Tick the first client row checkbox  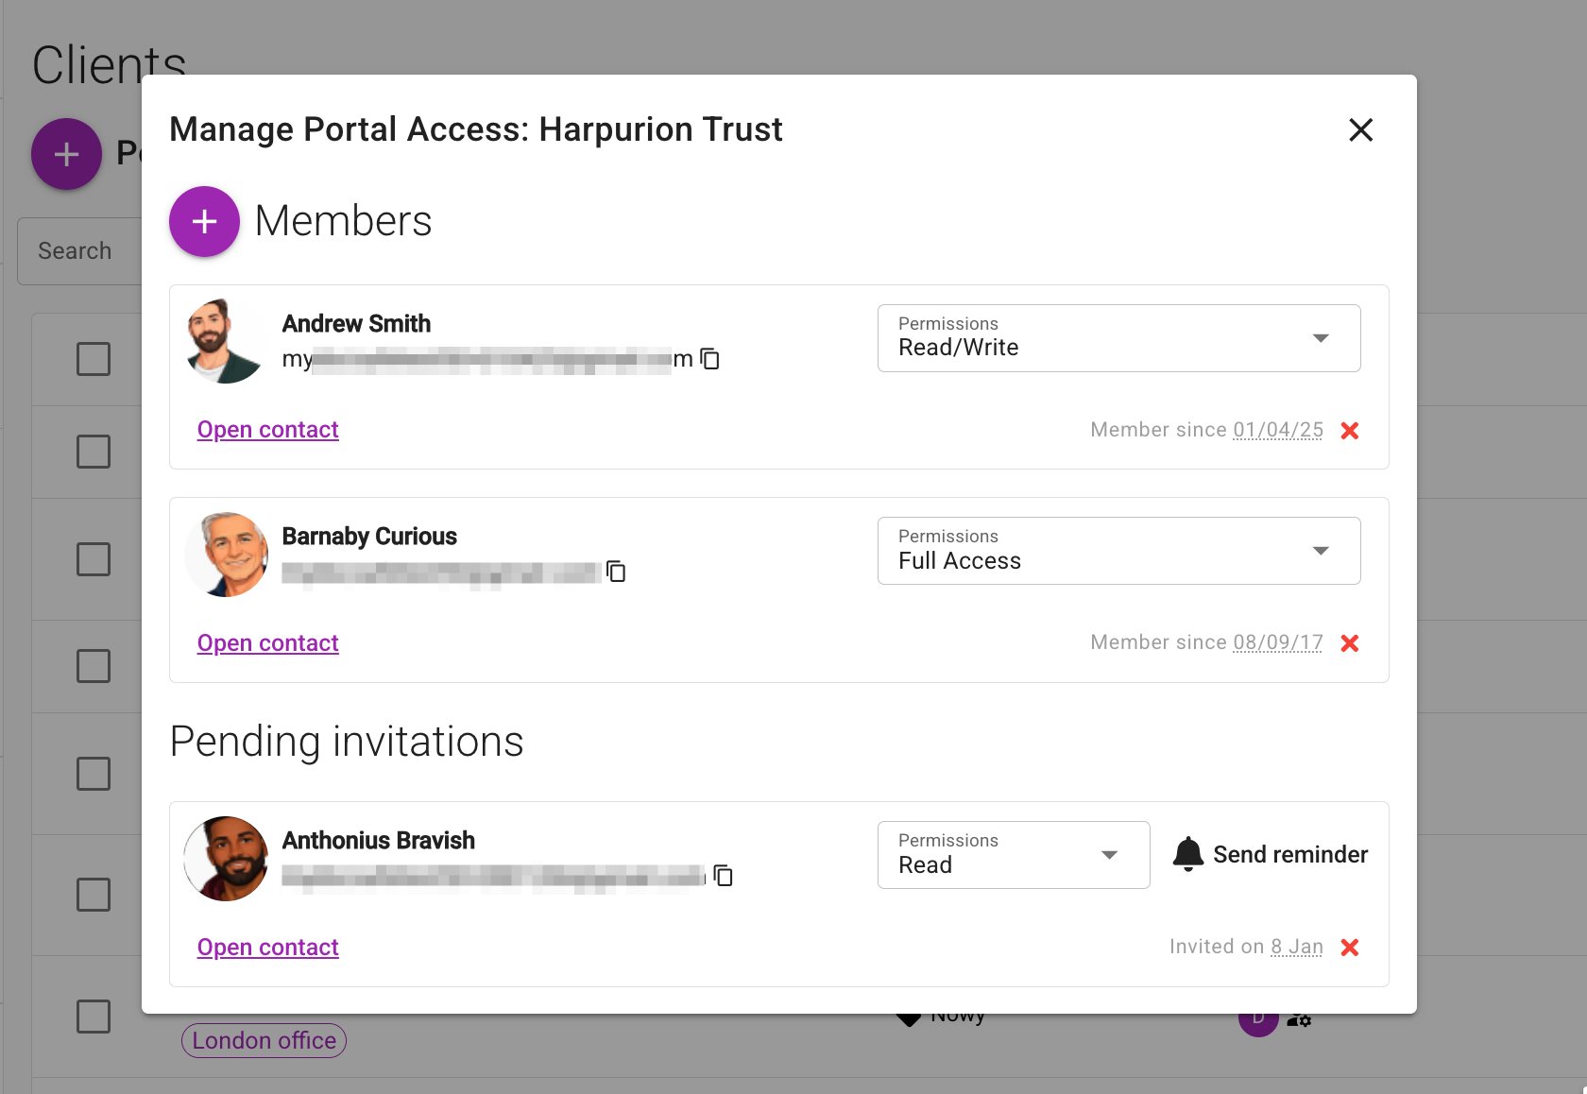click(x=93, y=359)
